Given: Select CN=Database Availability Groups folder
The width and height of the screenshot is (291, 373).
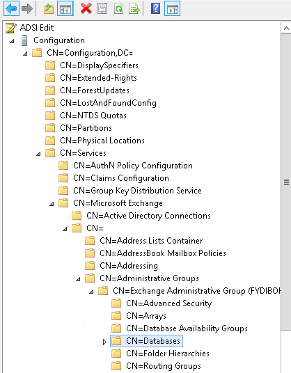Looking at the screenshot, I should pyautogui.click(x=180, y=328).
